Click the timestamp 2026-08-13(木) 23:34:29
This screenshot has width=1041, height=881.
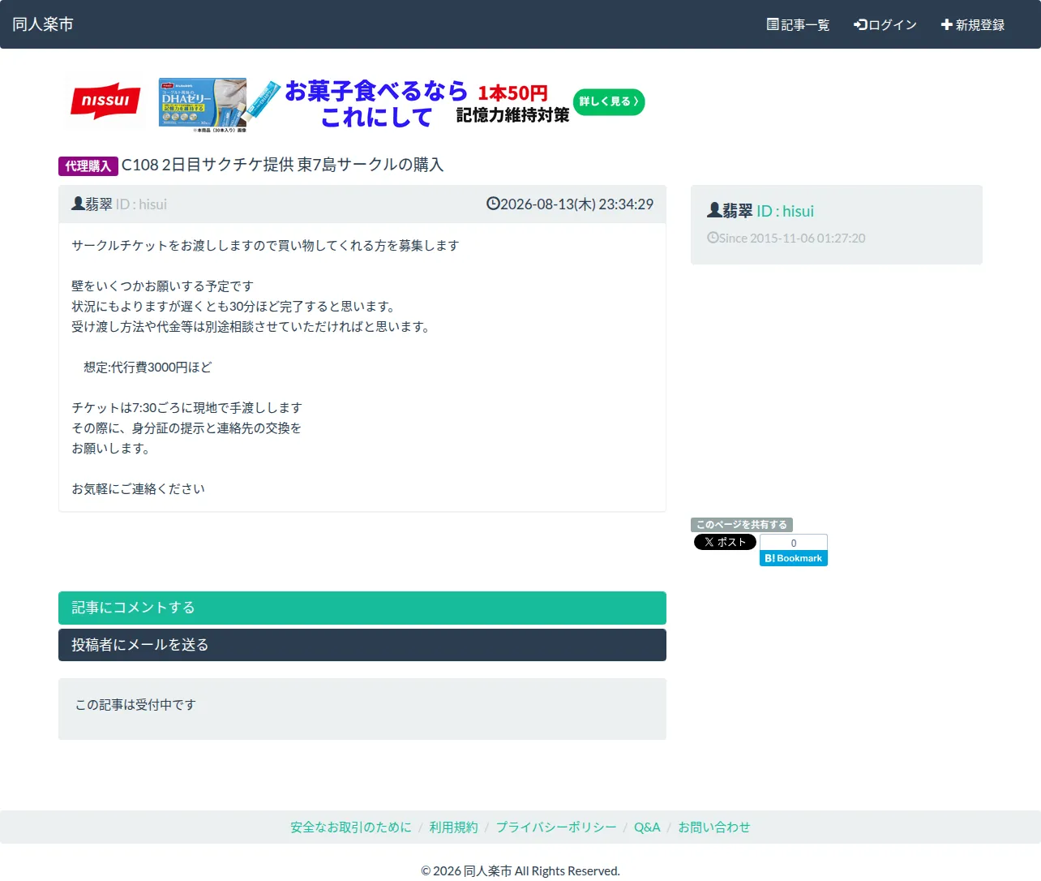click(x=576, y=204)
